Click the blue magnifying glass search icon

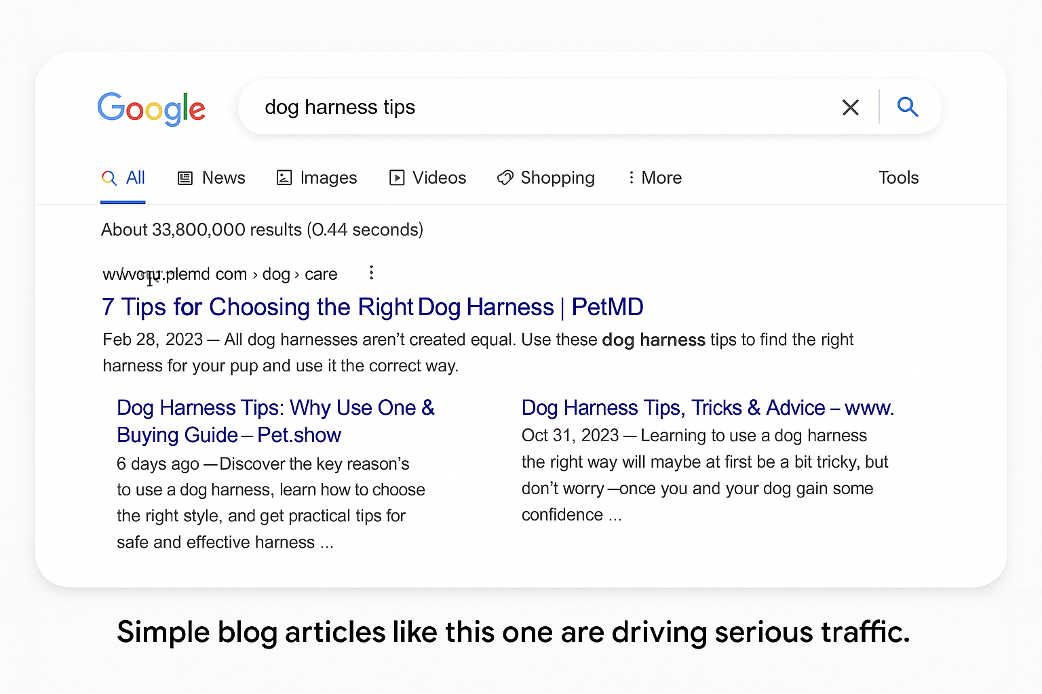pos(908,106)
